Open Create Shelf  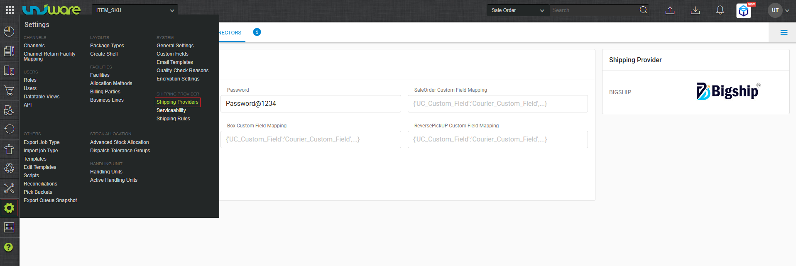pos(104,54)
